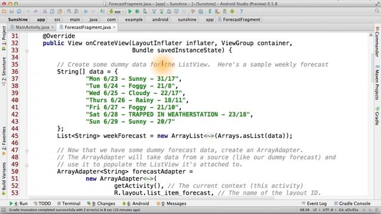Collapse the code fold at line 33
The height and width of the screenshot is (214, 381).
click(x=27, y=51)
